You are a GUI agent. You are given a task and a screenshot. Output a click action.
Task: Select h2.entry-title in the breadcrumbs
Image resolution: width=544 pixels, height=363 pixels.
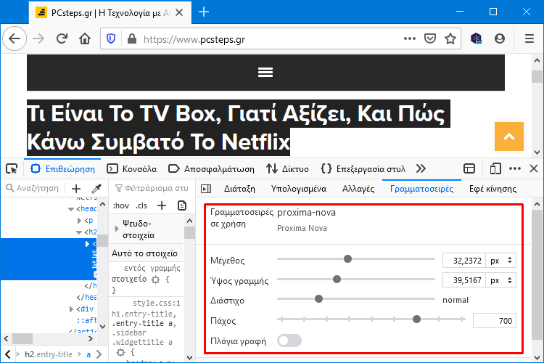49,354
